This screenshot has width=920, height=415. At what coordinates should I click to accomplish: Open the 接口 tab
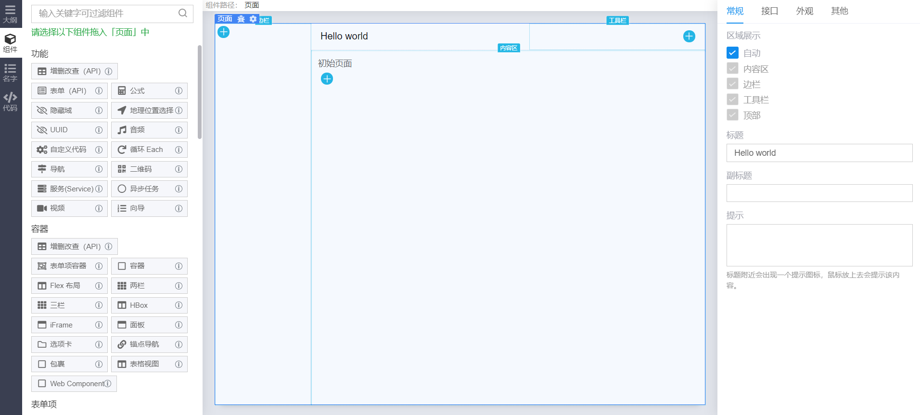[769, 11]
